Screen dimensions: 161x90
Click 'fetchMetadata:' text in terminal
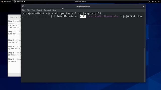[x=67, y=16]
